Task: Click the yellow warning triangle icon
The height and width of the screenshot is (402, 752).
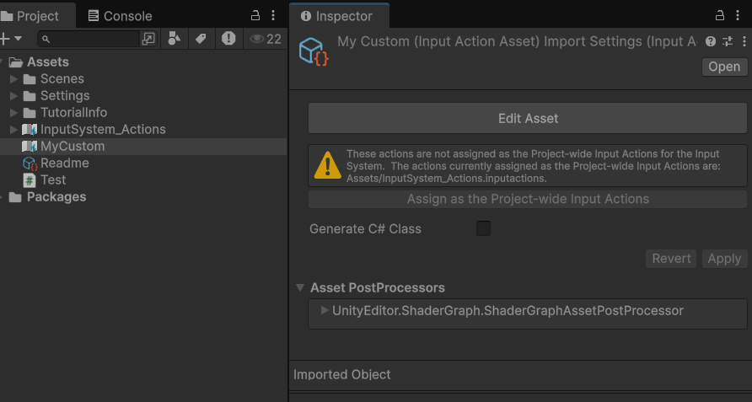Action: (x=328, y=165)
